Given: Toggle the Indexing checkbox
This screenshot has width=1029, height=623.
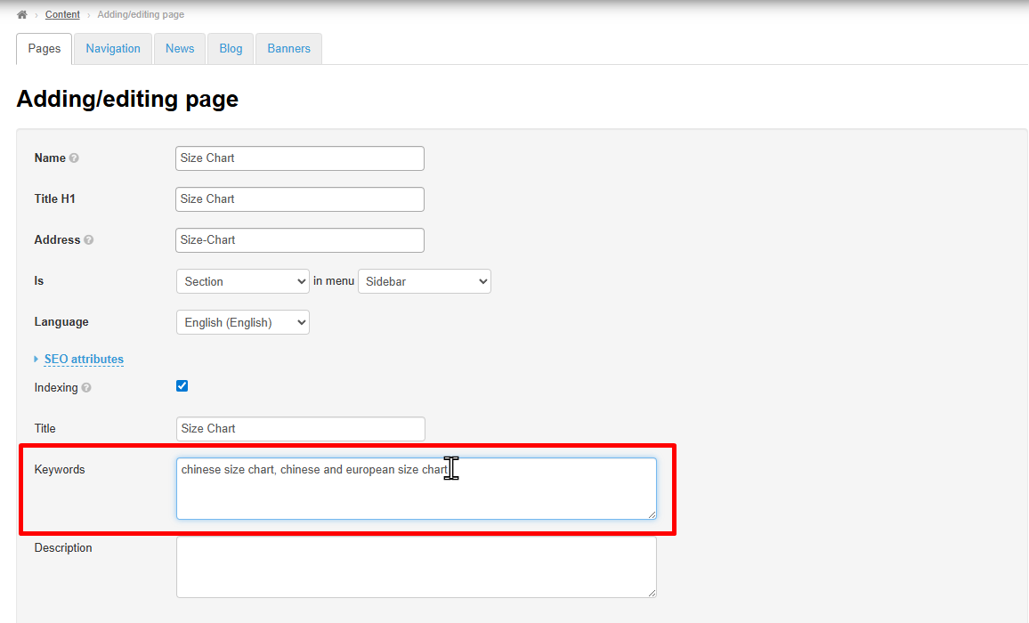Looking at the screenshot, I should [x=182, y=386].
